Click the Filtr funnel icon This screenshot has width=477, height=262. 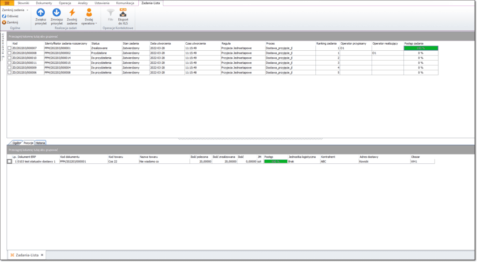[x=111, y=13]
